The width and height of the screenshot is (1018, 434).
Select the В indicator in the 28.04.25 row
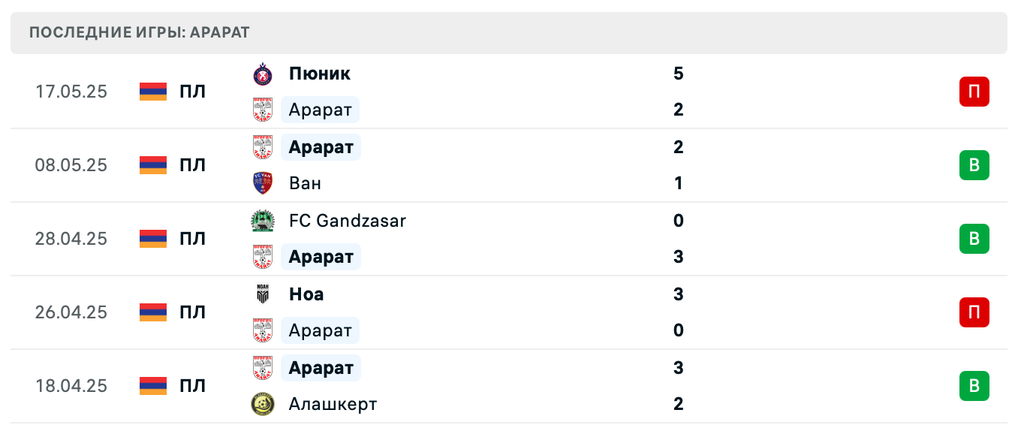(974, 239)
